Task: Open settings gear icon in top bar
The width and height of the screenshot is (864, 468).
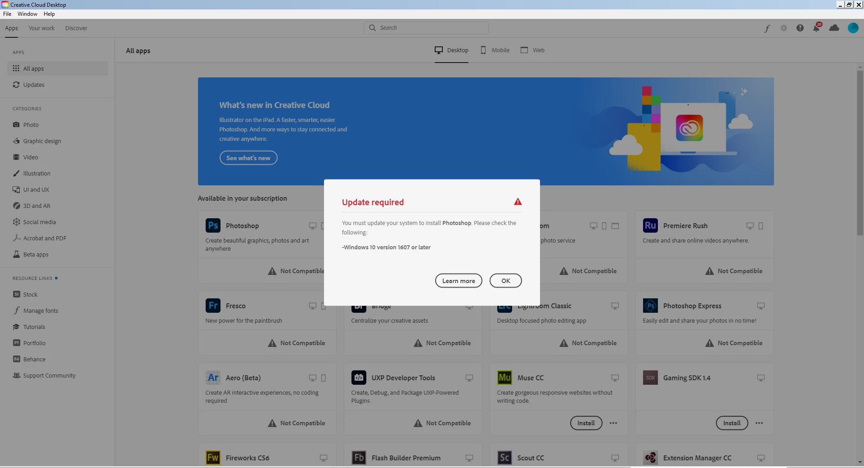Action: (784, 28)
